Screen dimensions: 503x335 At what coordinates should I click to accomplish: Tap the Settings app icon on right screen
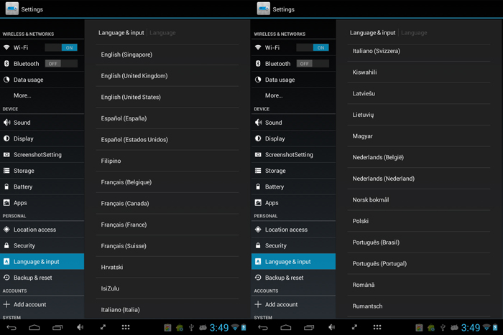264,9
